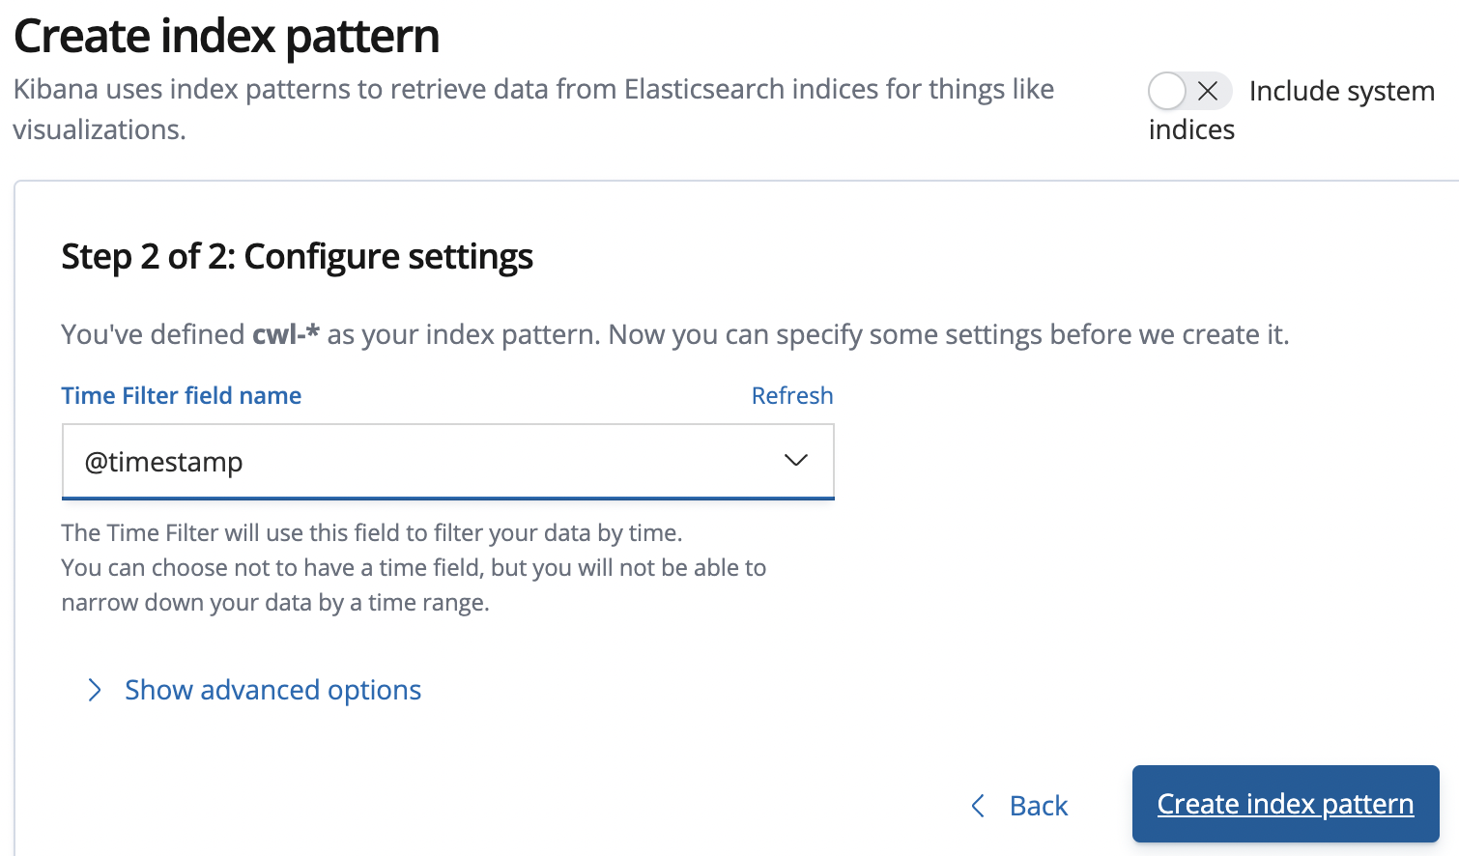Image resolution: width=1459 pixels, height=856 pixels.
Task: Click the 'Create index pattern' page title
Action: pos(227,37)
